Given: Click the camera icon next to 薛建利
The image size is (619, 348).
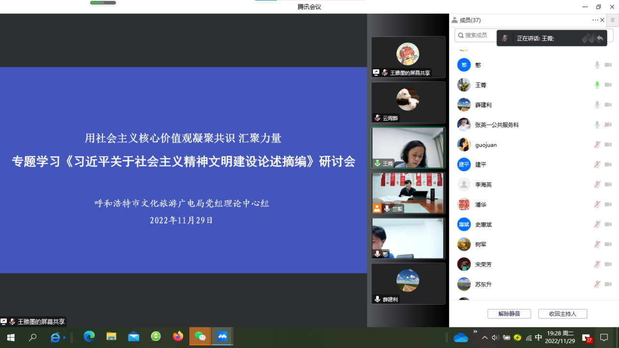Looking at the screenshot, I should pos(608,105).
